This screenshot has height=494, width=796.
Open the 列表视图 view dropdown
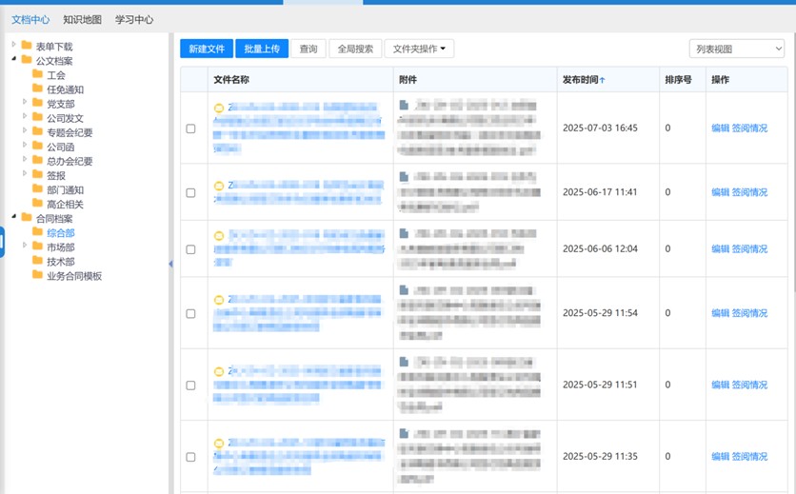point(736,49)
